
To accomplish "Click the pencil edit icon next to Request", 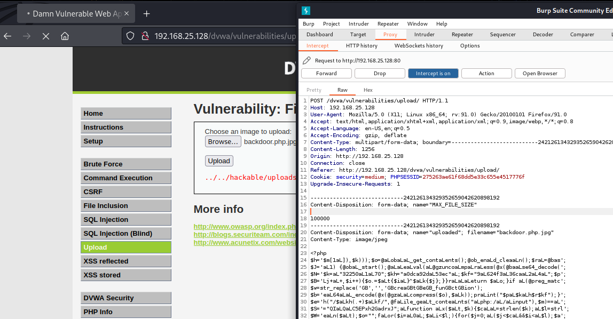I will (x=307, y=60).
